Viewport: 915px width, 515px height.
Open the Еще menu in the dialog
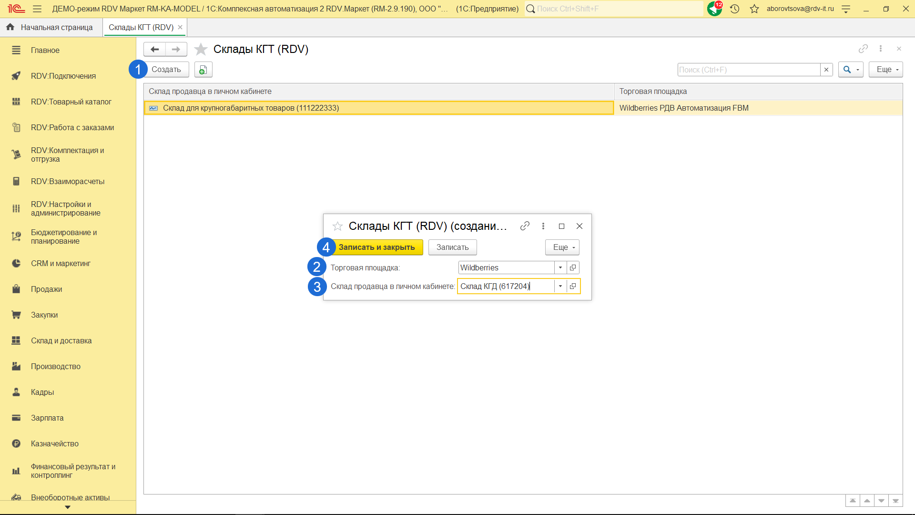pyautogui.click(x=562, y=247)
